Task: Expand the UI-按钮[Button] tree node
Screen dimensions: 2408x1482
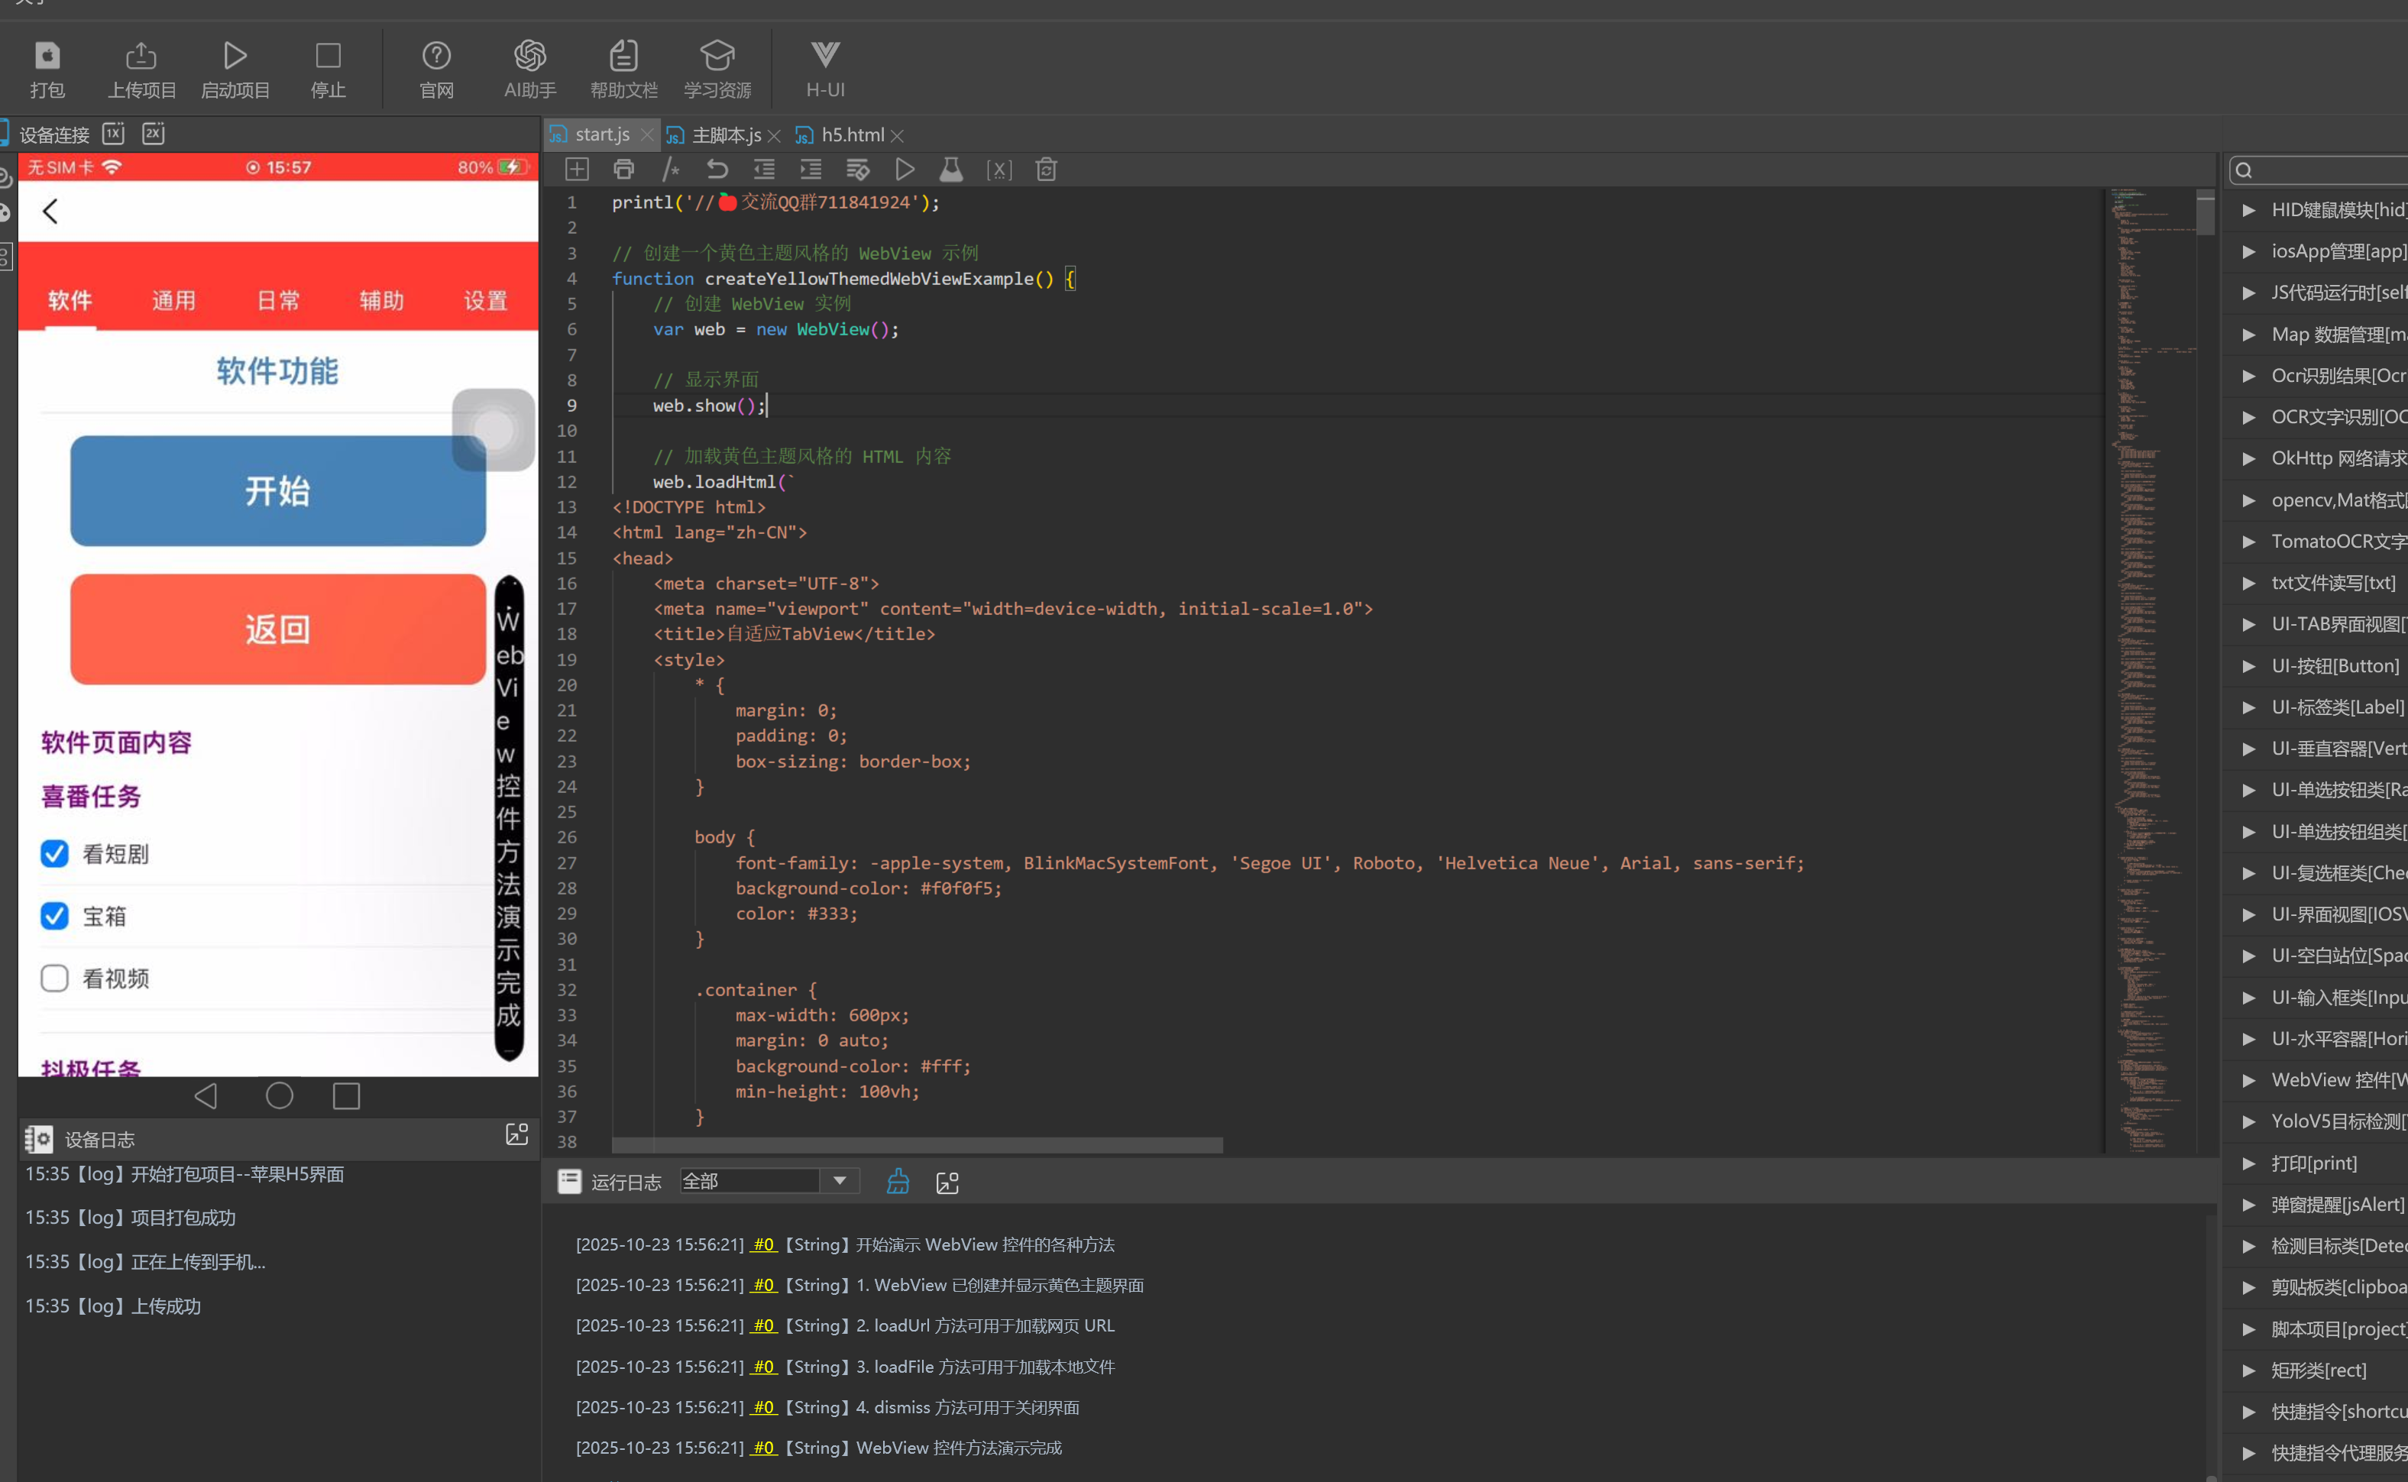Action: (2249, 666)
